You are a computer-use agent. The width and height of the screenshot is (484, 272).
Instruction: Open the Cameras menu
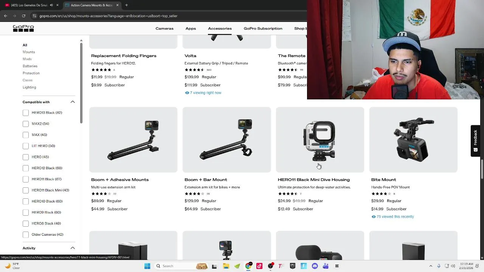click(x=164, y=28)
